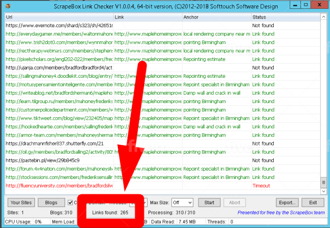The height and width of the screenshot is (228, 330).
Task: Click Not found status of evernote row
Action: [x=263, y=25]
